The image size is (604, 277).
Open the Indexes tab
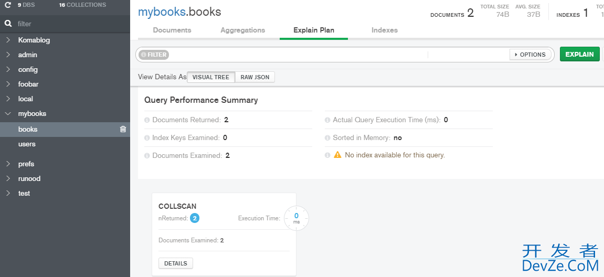tap(385, 30)
